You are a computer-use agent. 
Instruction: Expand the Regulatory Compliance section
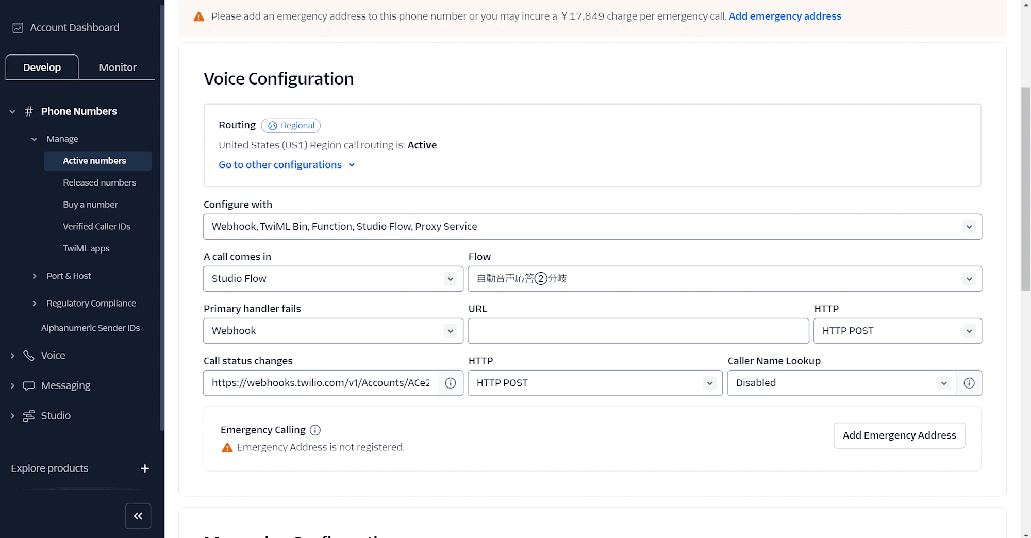[x=35, y=304]
